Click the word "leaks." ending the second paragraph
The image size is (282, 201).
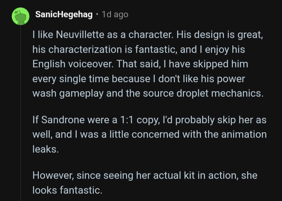pyautogui.click(x=46, y=149)
